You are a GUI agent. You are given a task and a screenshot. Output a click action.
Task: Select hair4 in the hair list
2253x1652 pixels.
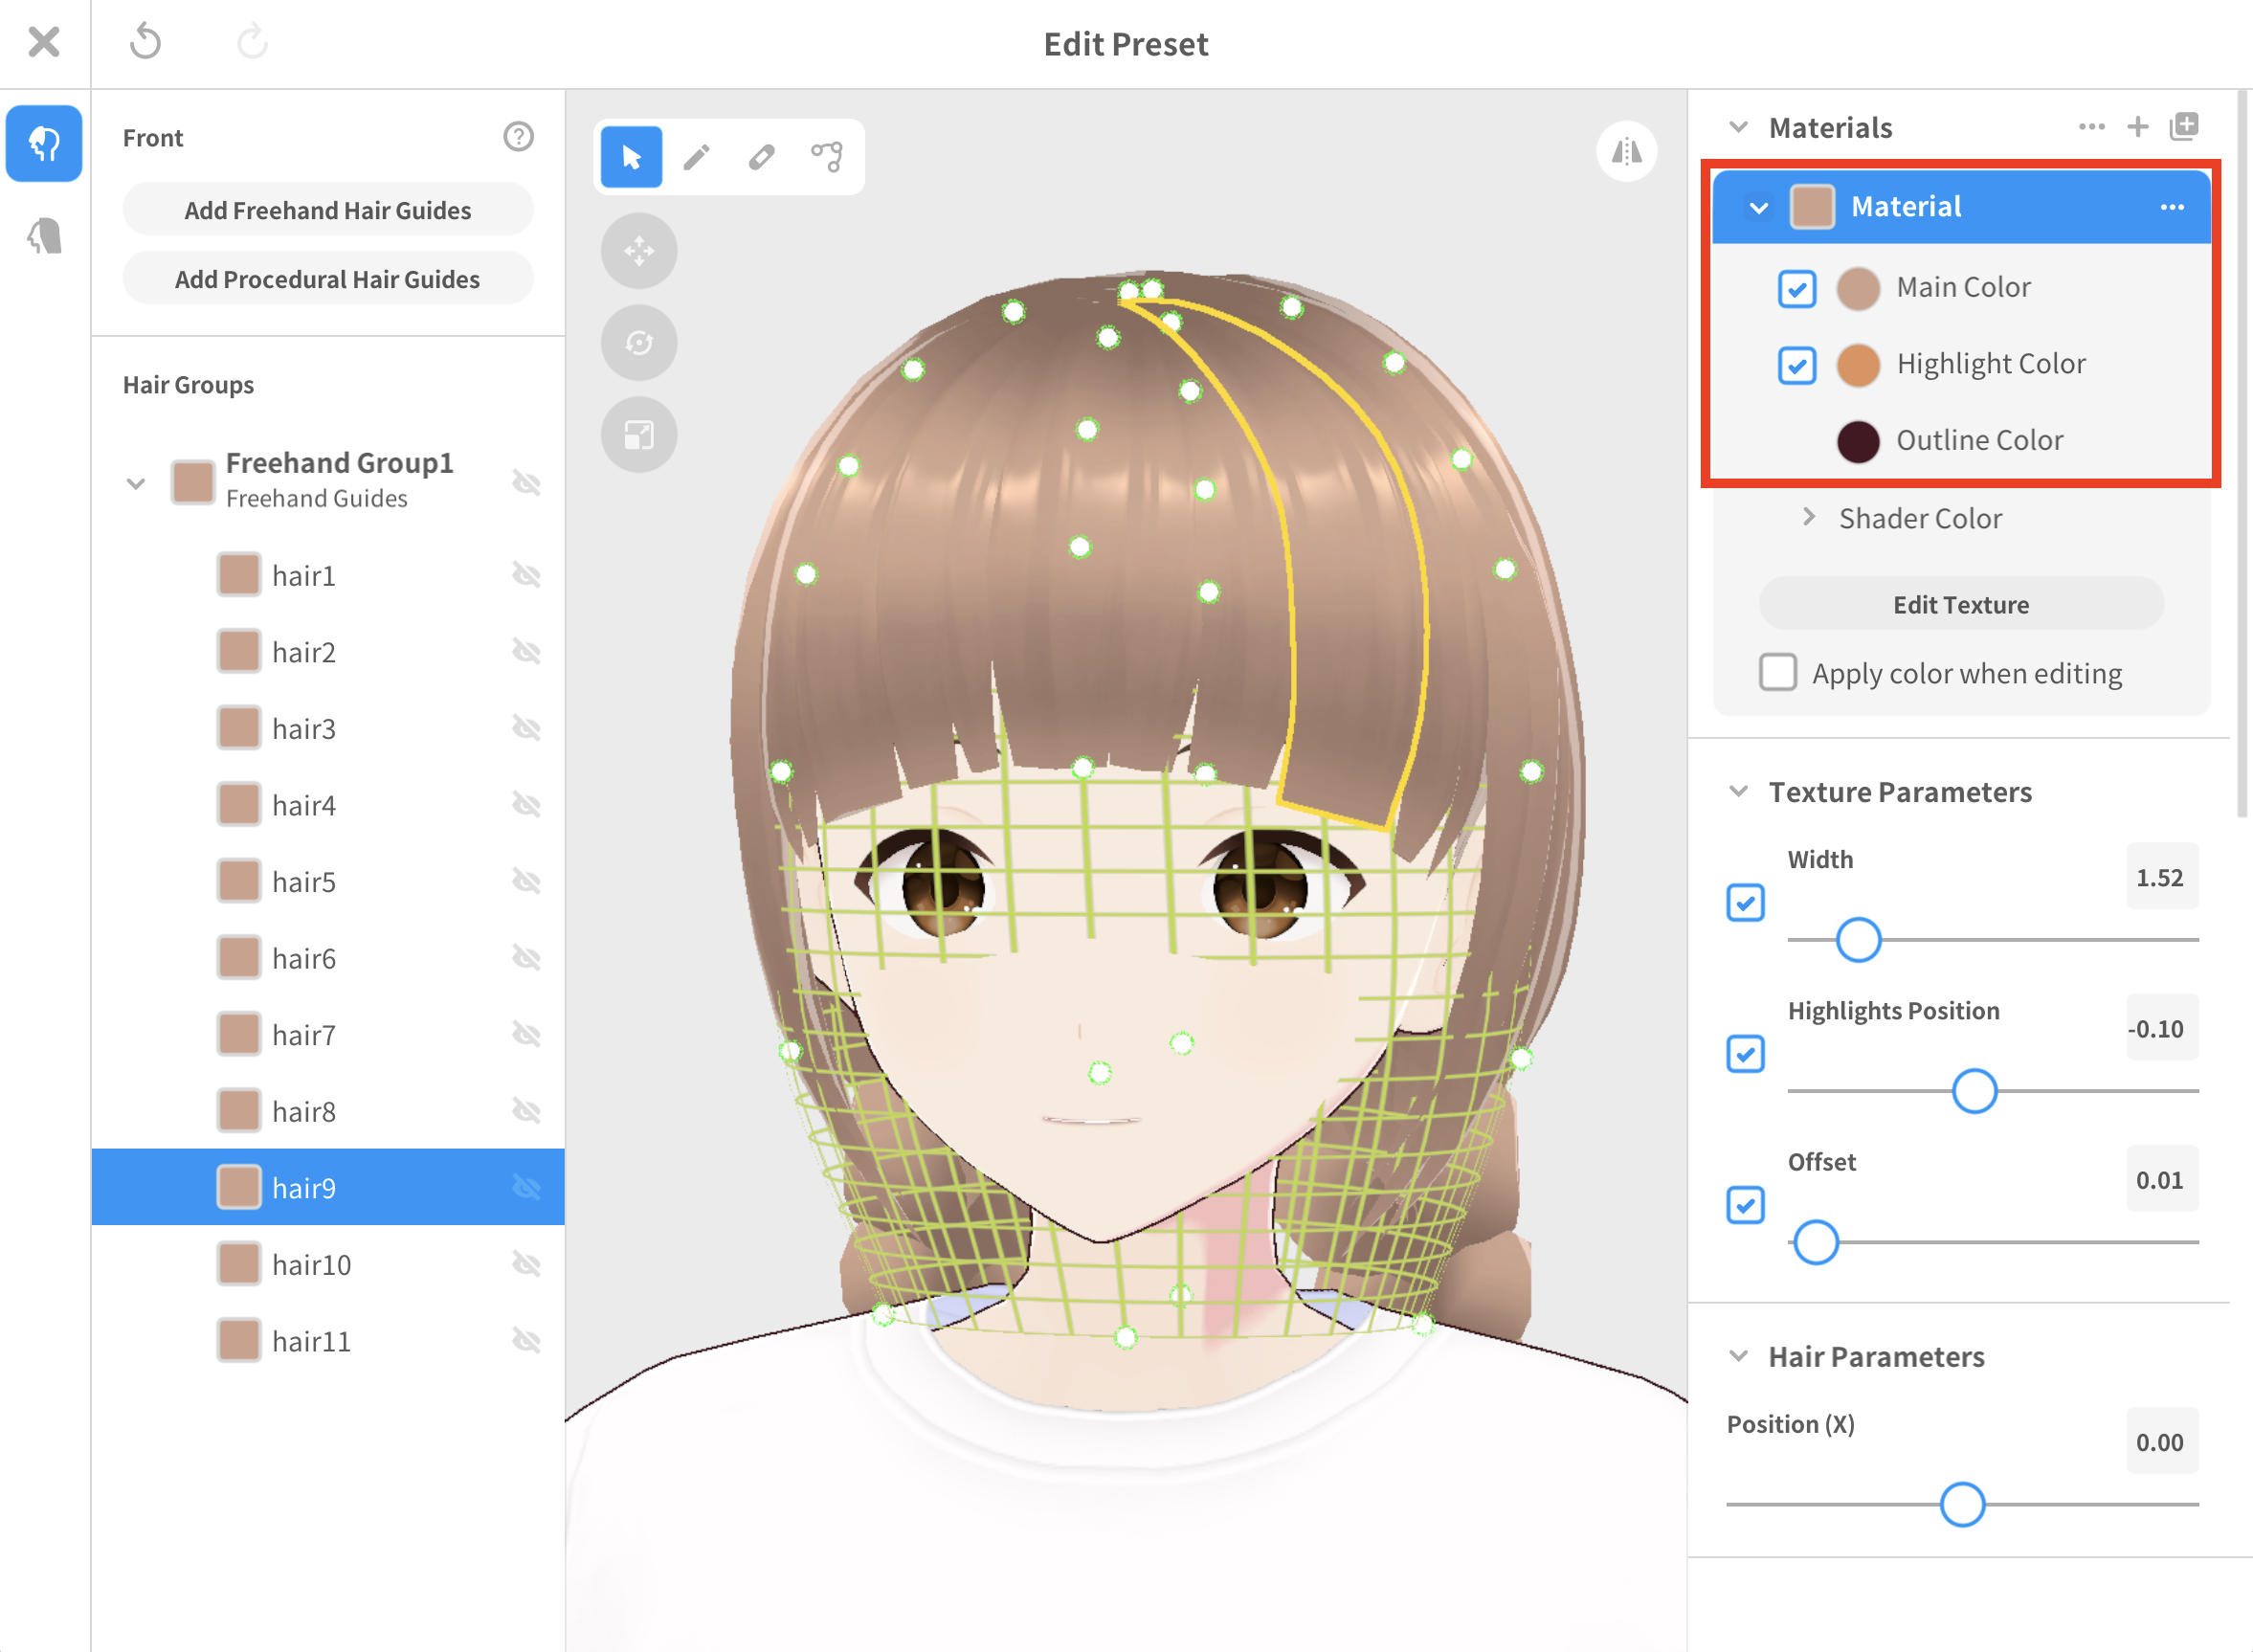pos(328,805)
